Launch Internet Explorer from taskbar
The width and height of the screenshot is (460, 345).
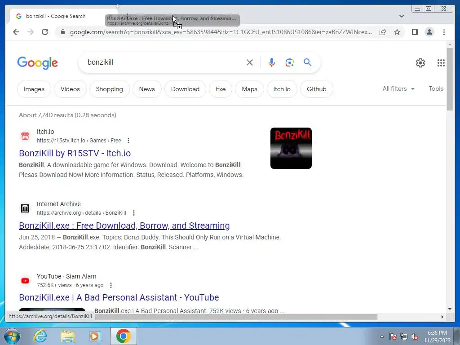coord(40,336)
